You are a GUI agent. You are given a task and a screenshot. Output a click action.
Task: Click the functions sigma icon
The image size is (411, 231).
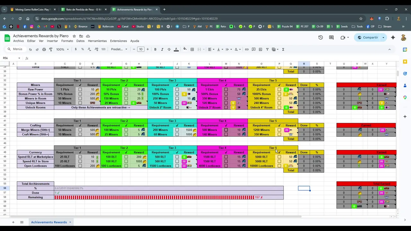tap(283, 49)
